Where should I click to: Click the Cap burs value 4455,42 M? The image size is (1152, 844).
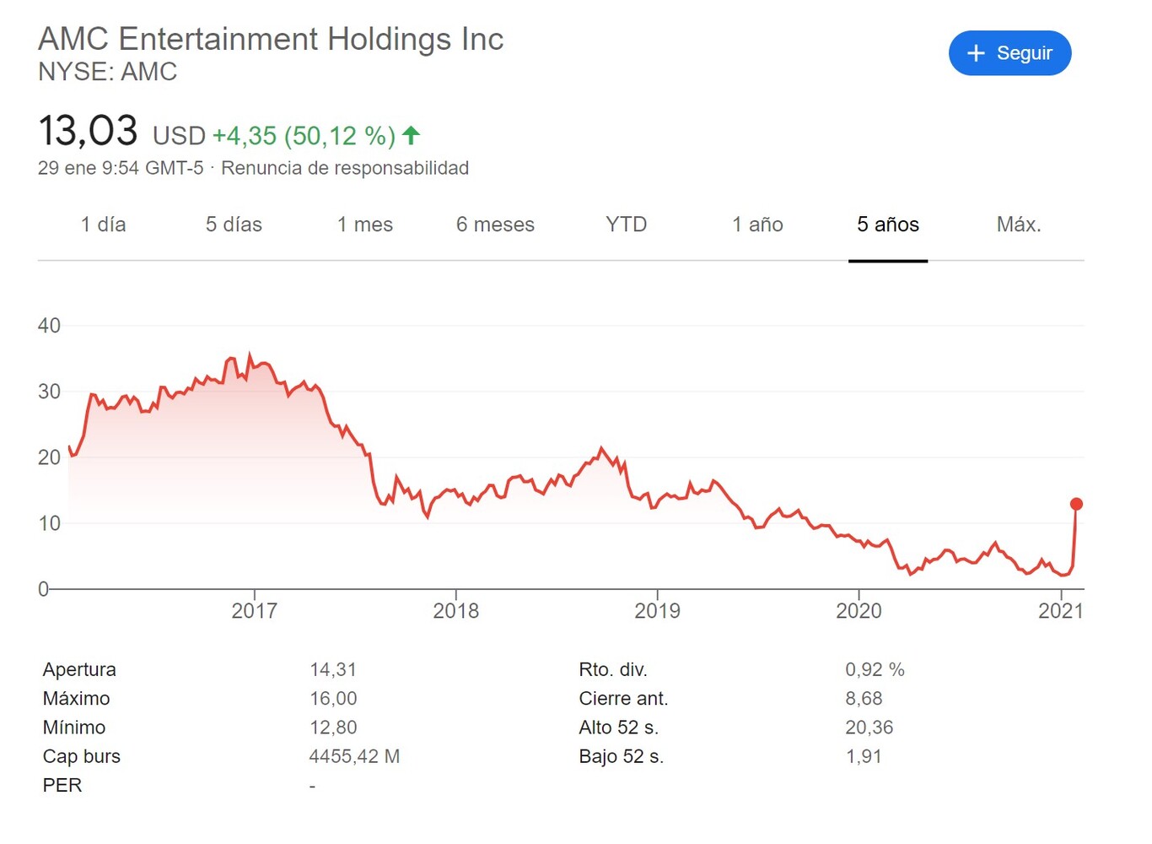click(354, 756)
